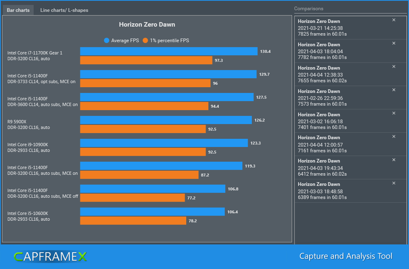Remove the 2021-03-03 18:48:58 comparison entry
Screen dimensions: 409x269
point(394,183)
